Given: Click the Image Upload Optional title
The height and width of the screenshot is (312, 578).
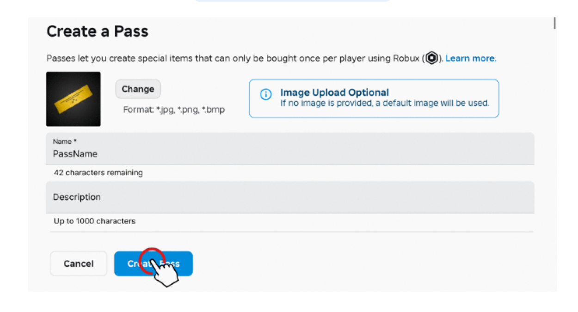Looking at the screenshot, I should pyautogui.click(x=334, y=92).
